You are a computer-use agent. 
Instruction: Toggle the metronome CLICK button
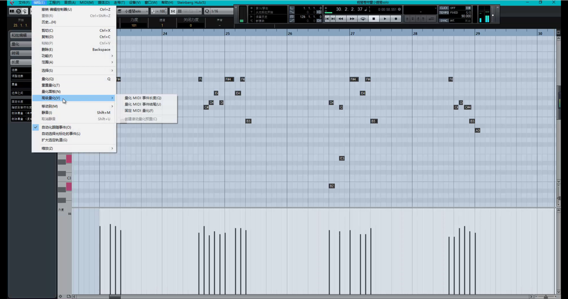(x=444, y=8)
